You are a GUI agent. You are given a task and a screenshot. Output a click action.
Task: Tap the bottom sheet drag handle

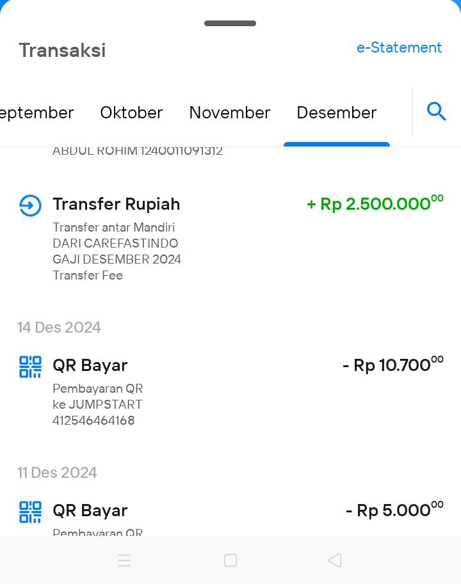[230, 23]
